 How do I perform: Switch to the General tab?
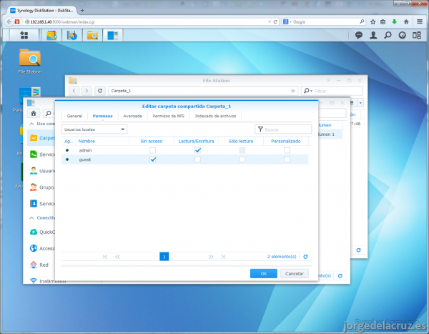74,116
